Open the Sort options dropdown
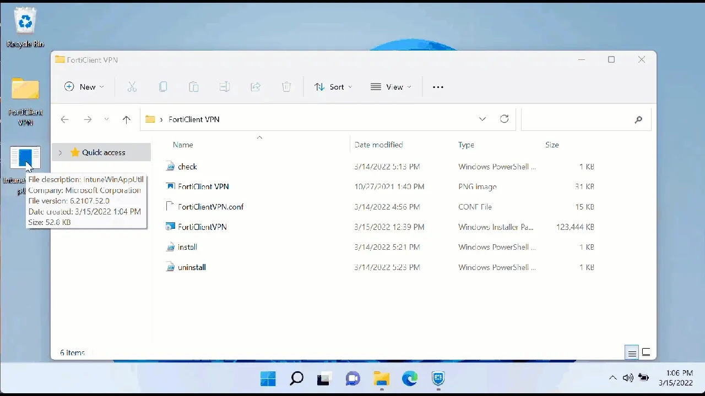705x396 pixels. (x=333, y=87)
